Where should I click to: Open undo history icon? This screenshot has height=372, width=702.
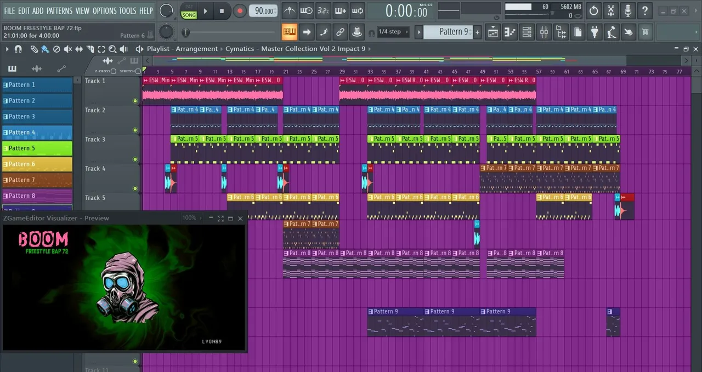593,10
